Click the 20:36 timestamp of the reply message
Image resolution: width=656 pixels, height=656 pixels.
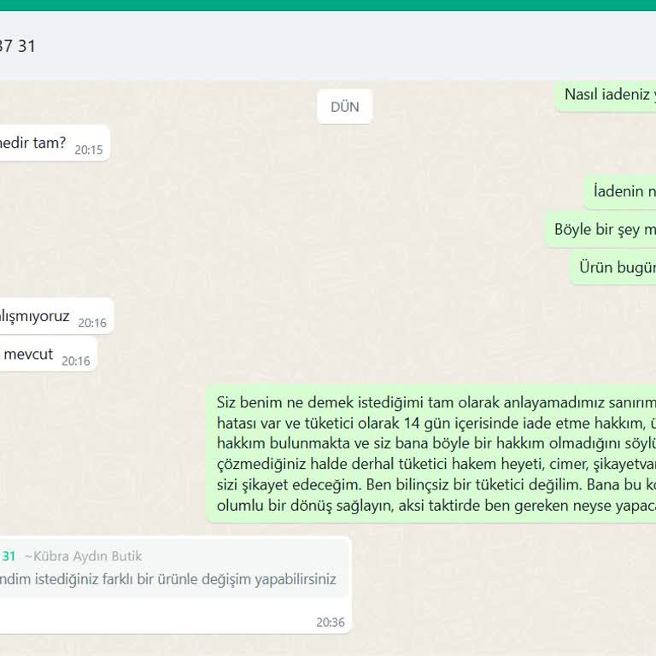pyautogui.click(x=330, y=622)
